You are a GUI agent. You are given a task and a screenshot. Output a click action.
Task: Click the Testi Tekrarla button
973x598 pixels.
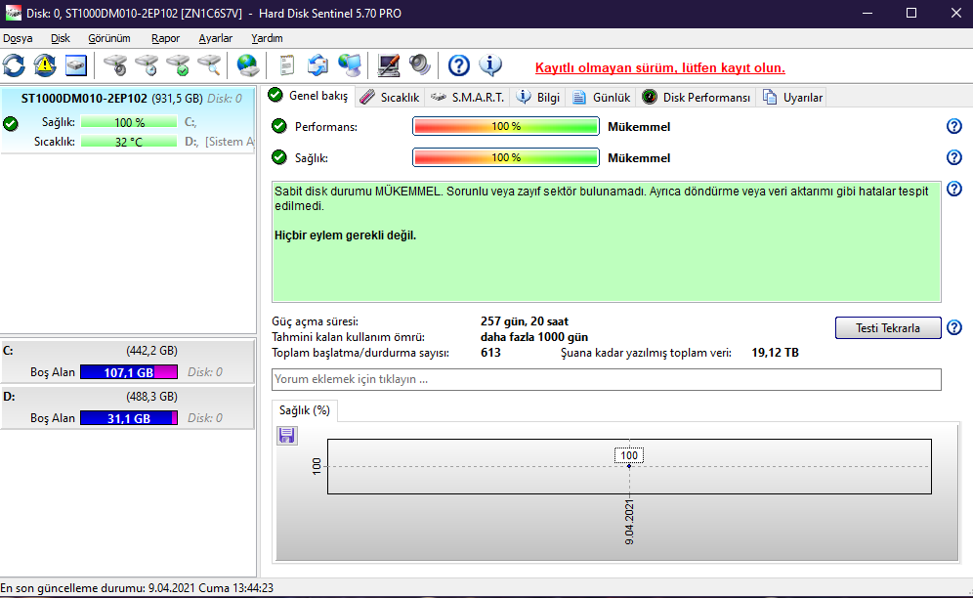coord(888,328)
